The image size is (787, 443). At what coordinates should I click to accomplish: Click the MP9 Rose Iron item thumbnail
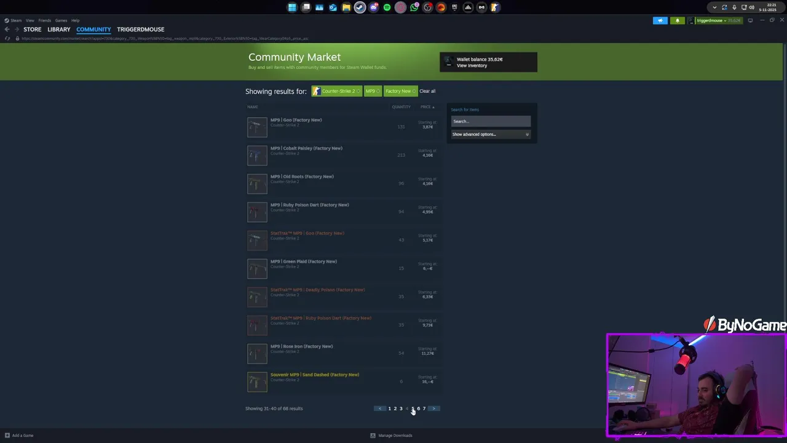click(x=257, y=353)
